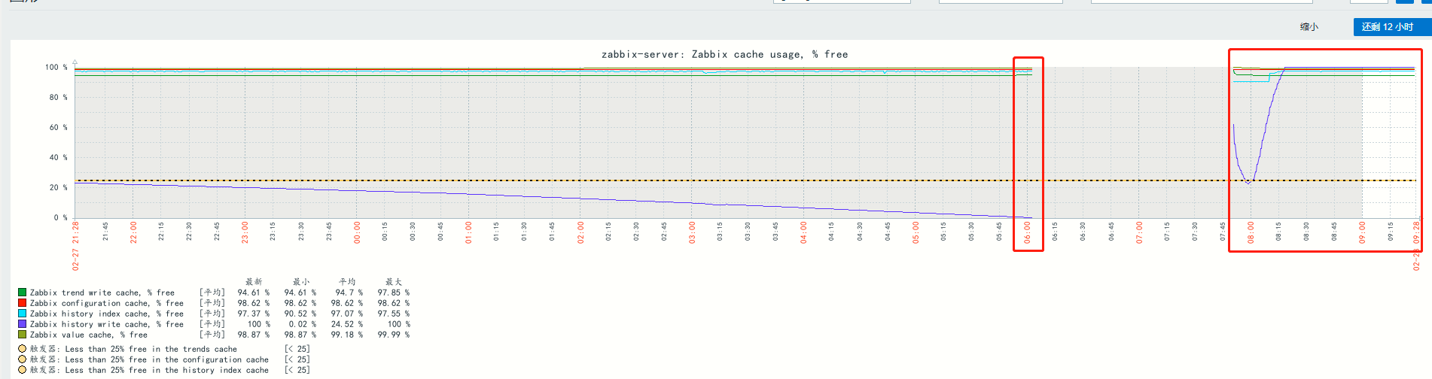
Task: Click the cyan history index cache swatch
Action: 23,314
